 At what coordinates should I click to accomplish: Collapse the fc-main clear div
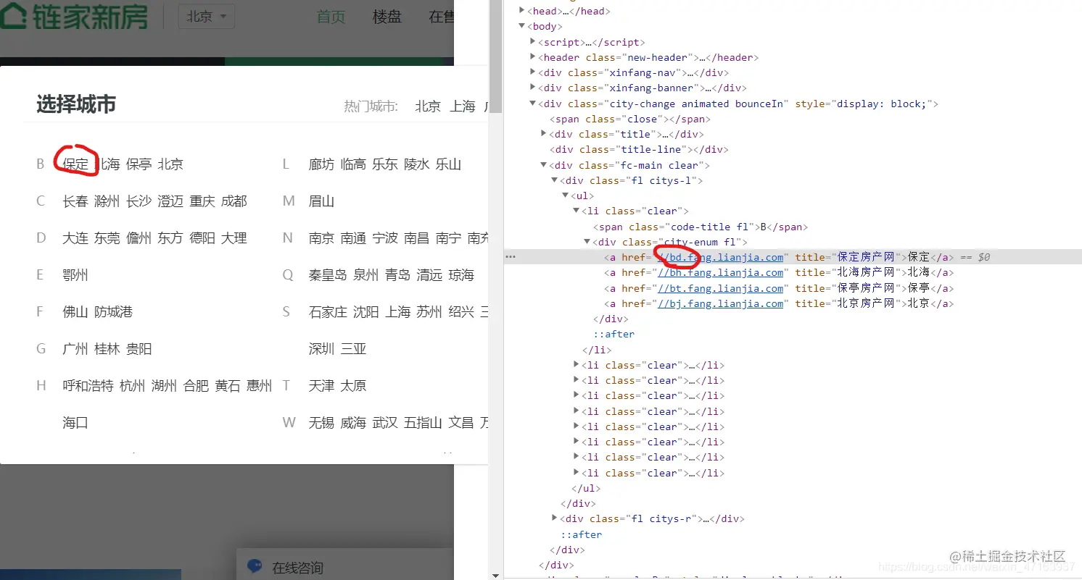pyautogui.click(x=545, y=165)
